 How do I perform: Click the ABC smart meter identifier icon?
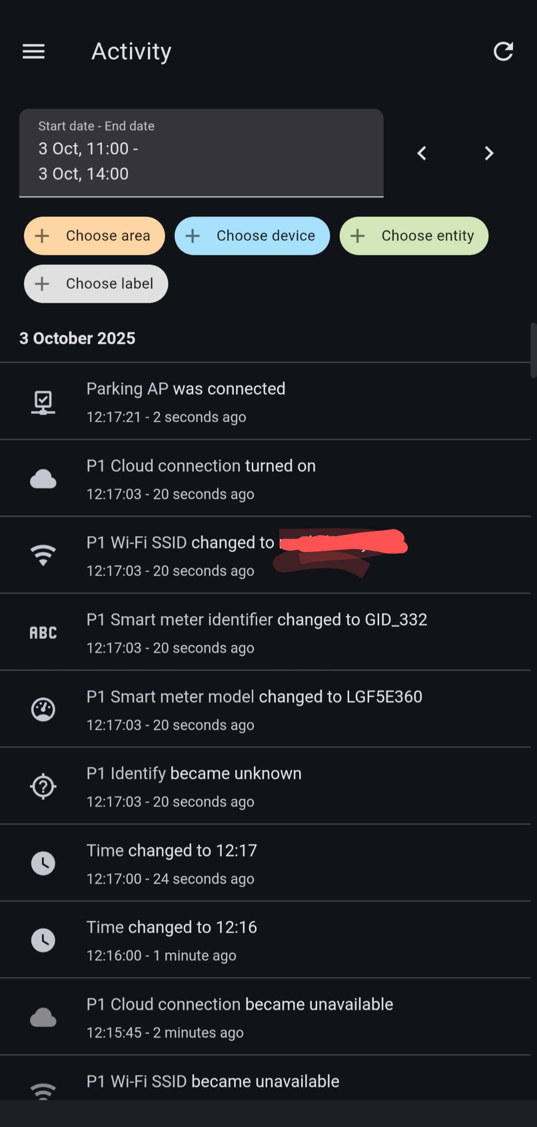pos(43,633)
